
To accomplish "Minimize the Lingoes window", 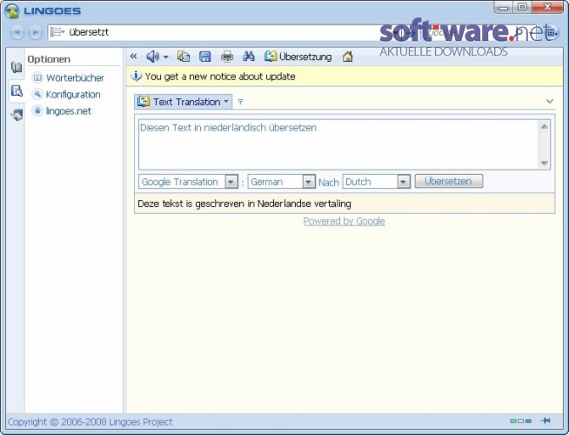I will click(x=504, y=7).
